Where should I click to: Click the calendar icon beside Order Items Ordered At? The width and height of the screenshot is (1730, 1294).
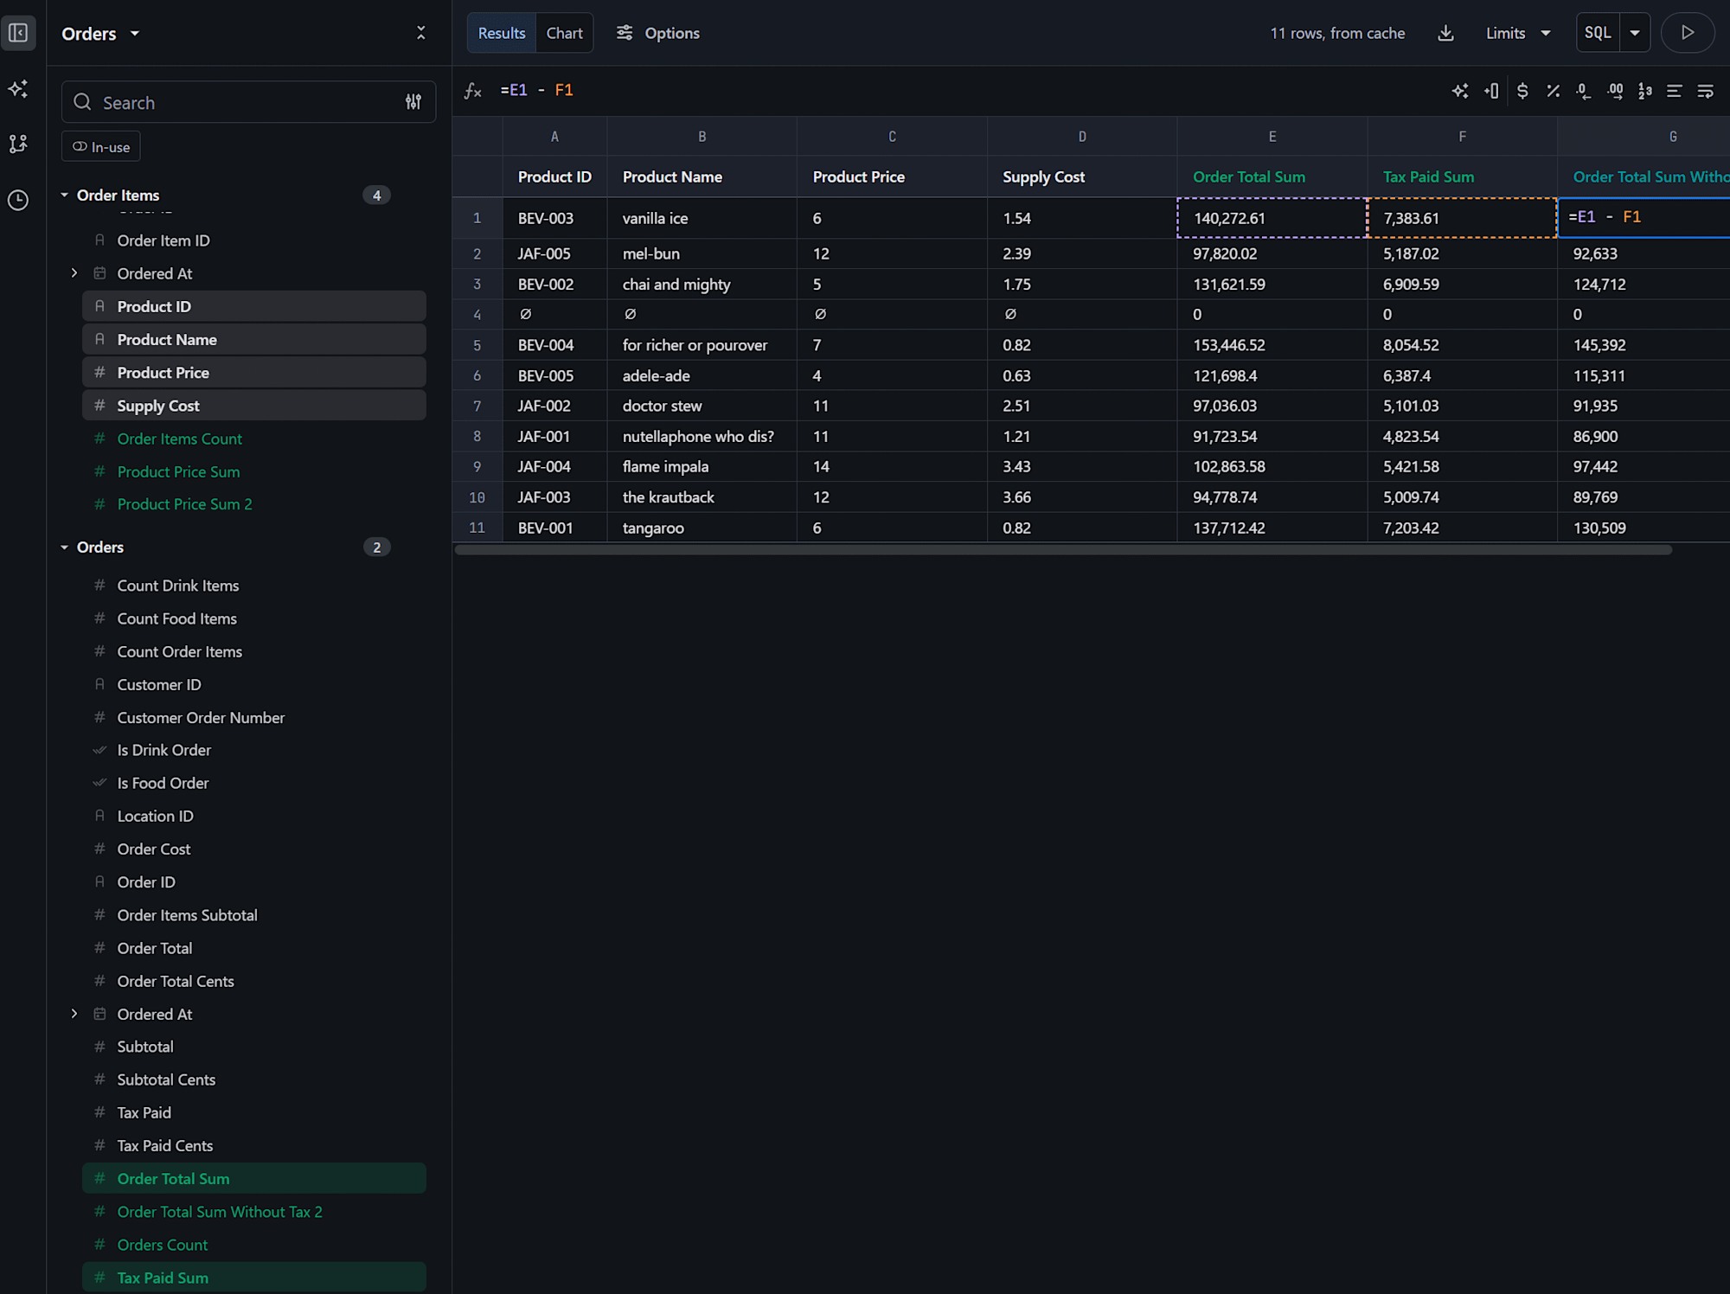coord(99,273)
